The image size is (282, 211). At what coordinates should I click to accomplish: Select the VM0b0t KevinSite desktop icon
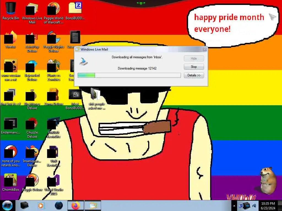54,127
